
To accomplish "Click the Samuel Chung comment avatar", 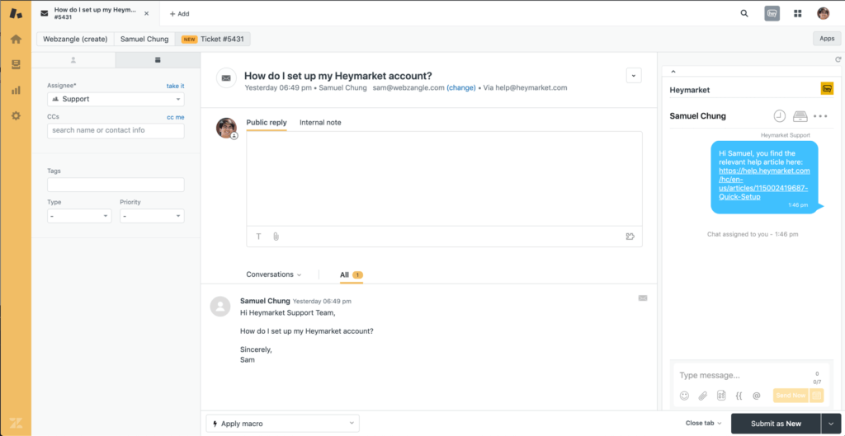I will click(220, 306).
